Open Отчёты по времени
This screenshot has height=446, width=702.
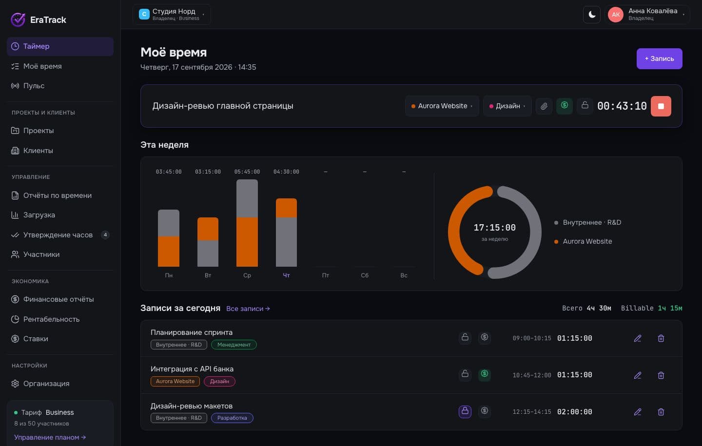pyautogui.click(x=60, y=195)
